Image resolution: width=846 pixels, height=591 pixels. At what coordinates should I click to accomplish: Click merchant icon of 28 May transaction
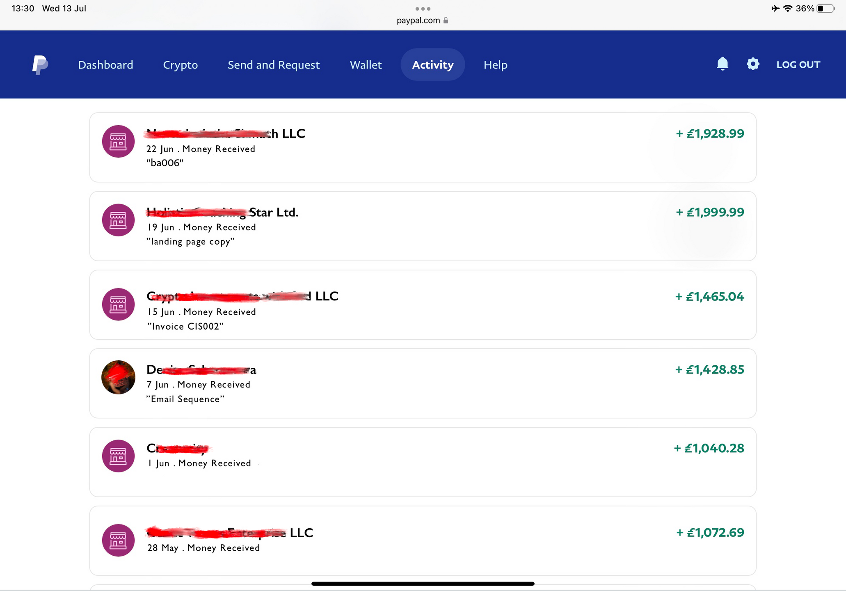coord(118,540)
